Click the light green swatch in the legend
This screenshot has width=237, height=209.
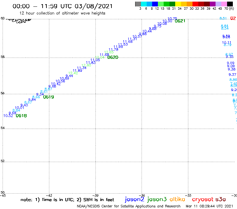(161, 4)
